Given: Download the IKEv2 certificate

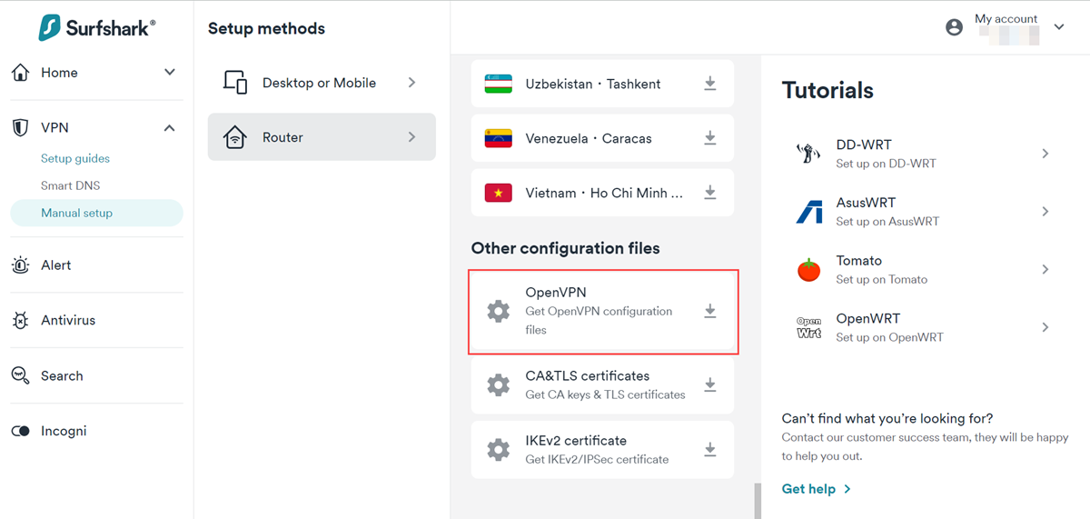Looking at the screenshot, I should pyautogui.click(x=710, y=450).
